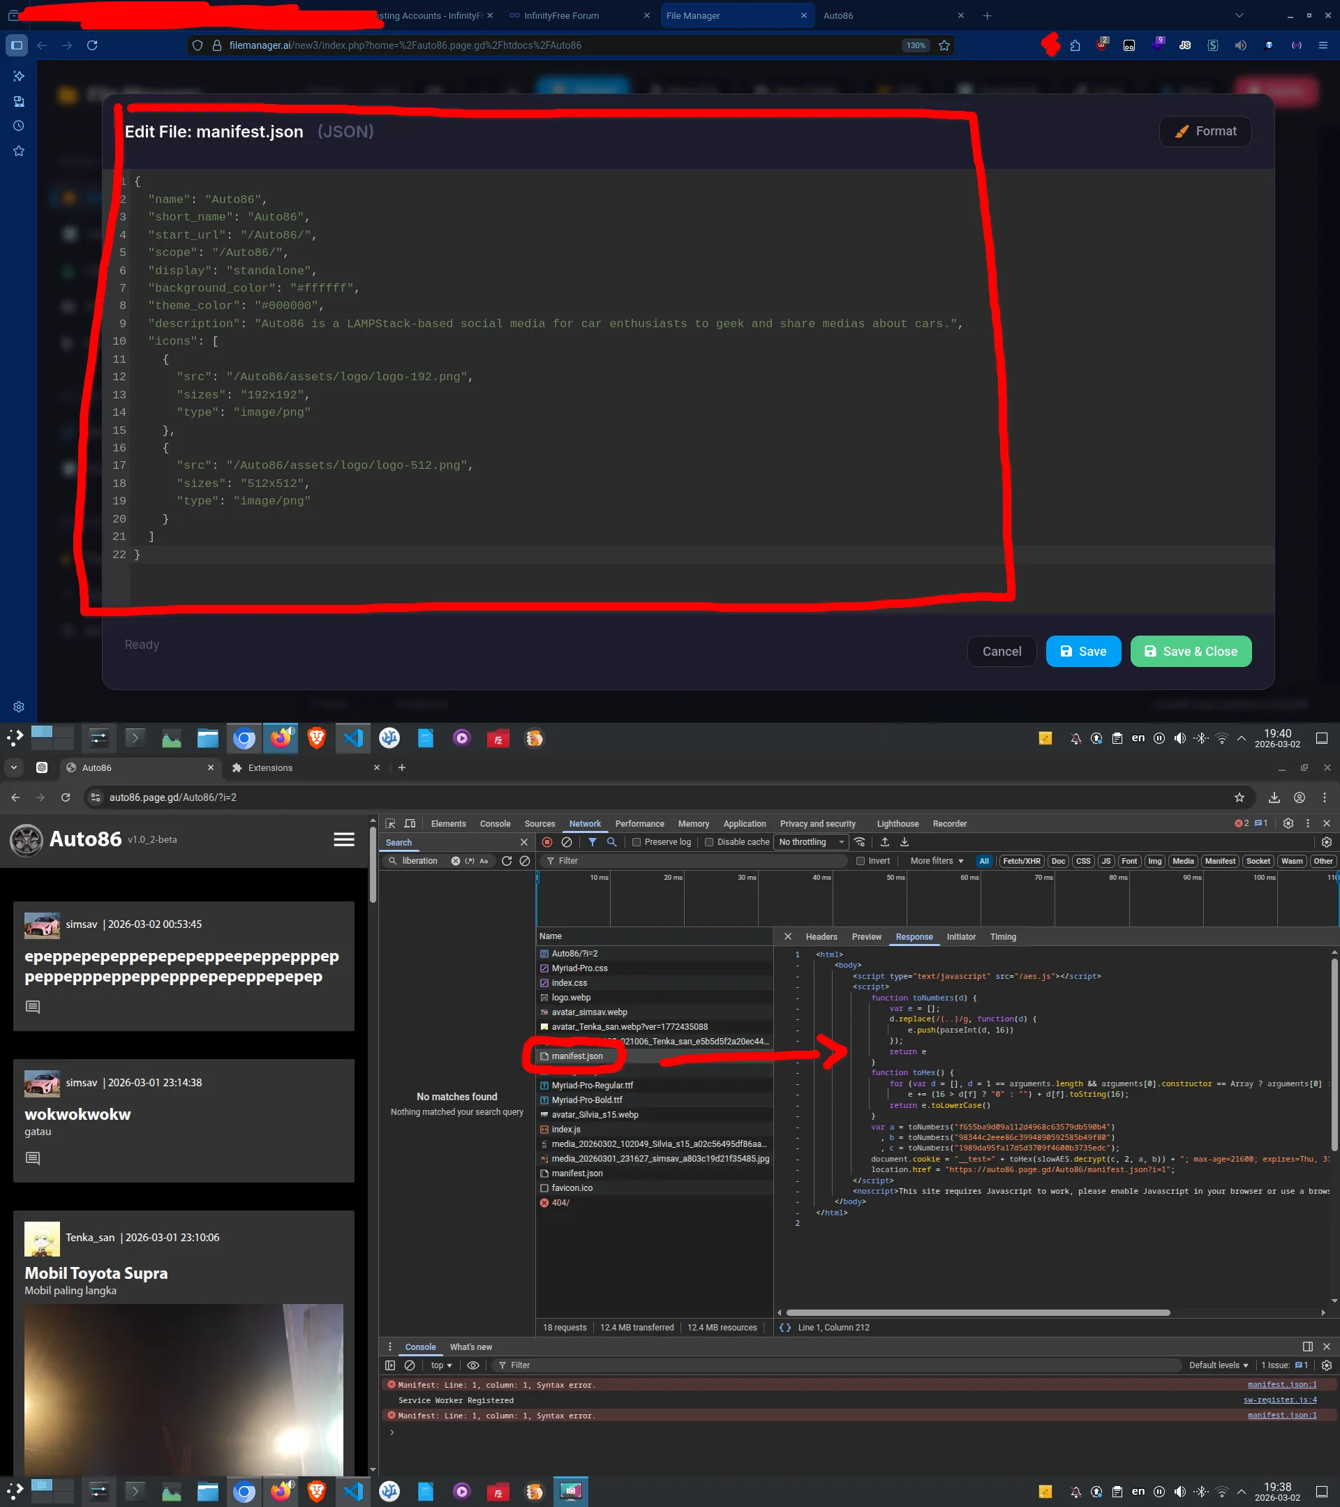
Task: Clear the network log
Action: coord(567,842)
